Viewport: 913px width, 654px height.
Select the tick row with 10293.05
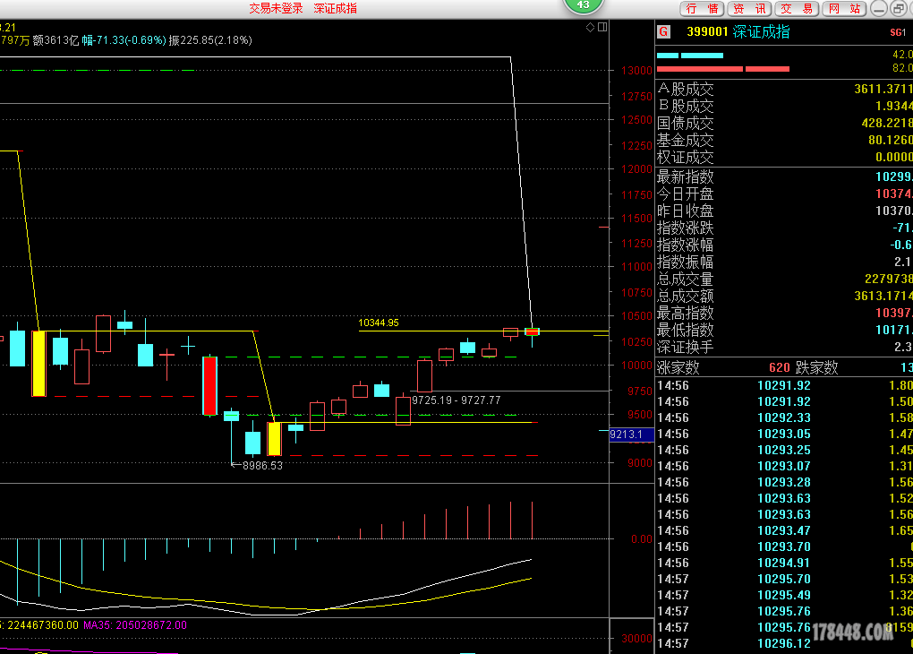784,435
